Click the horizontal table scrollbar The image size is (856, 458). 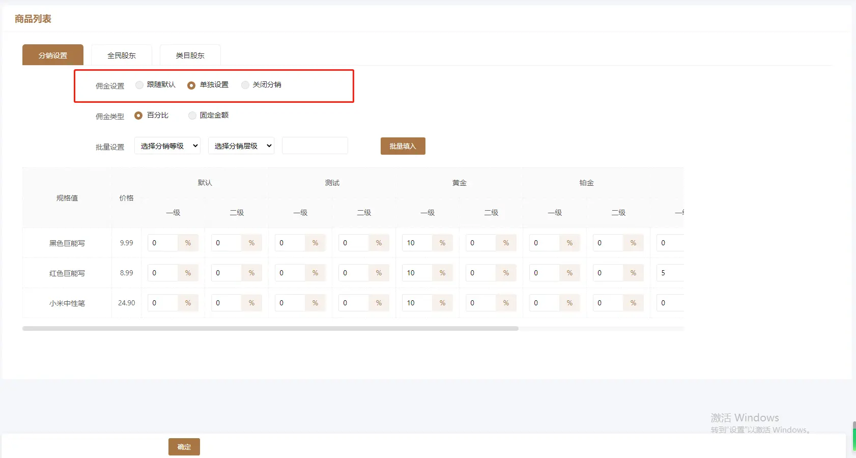[270, 329]
